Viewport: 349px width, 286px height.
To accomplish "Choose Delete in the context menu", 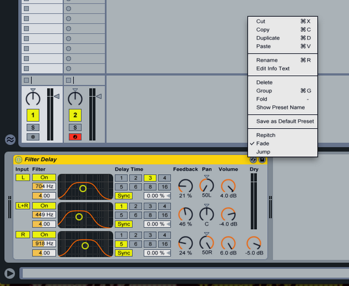I will tap(283, 82).
